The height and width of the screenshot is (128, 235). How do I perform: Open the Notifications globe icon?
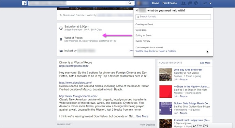196,3
